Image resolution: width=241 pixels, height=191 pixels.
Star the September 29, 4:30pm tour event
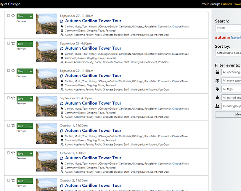click(13, 43)
